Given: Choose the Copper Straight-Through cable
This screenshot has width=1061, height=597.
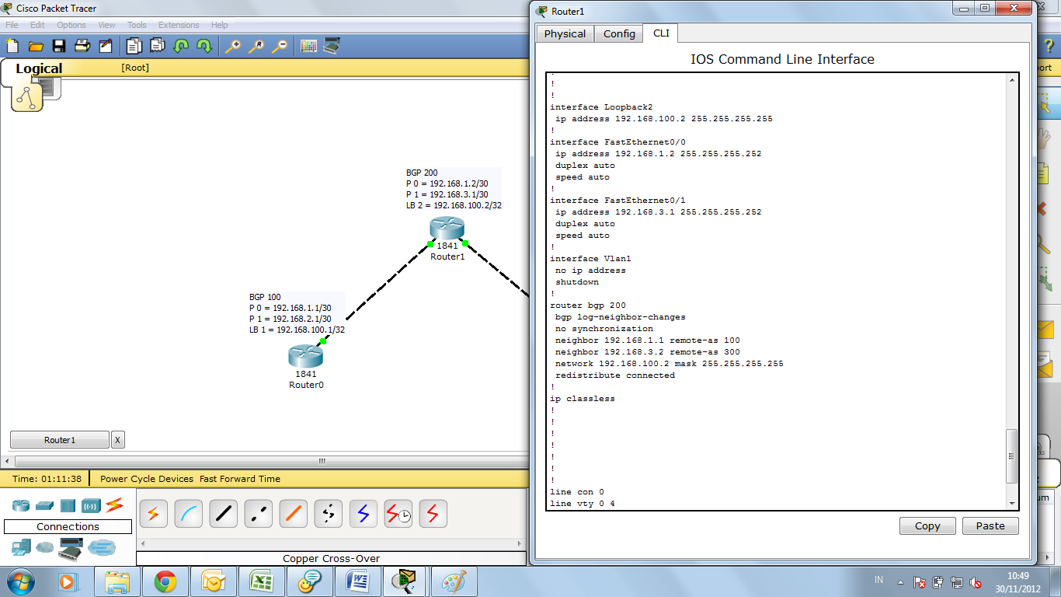Looking at the screenshot, I should click(223, 514).
